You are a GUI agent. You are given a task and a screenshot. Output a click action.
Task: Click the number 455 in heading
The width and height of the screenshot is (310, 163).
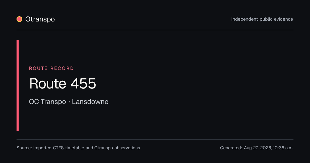[x=83, y=84]
